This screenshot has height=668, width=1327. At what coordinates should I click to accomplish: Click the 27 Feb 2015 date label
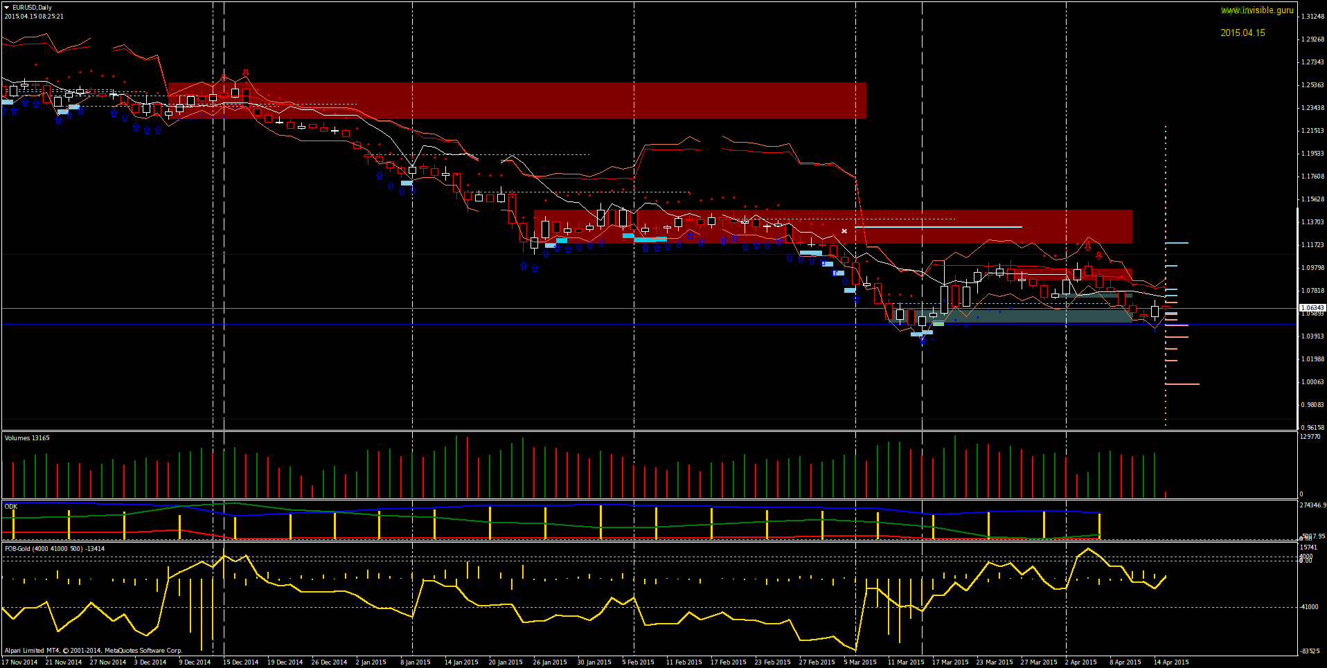pos(817,662)
